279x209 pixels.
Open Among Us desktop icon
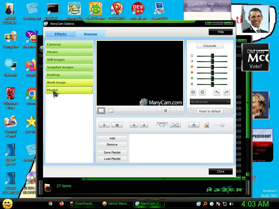(74, 11)
